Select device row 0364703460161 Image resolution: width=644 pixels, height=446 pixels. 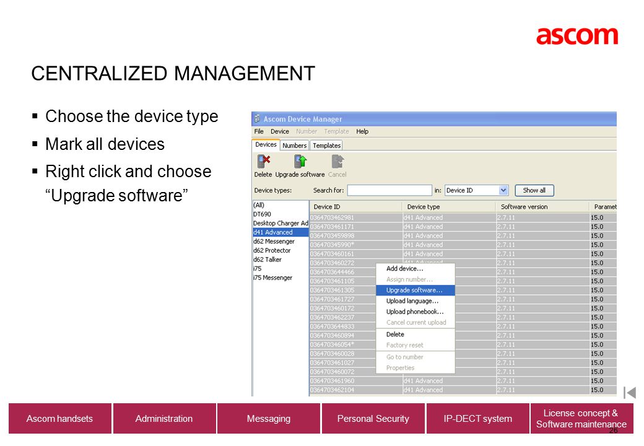pyautogui.click(x=463, y=254)
